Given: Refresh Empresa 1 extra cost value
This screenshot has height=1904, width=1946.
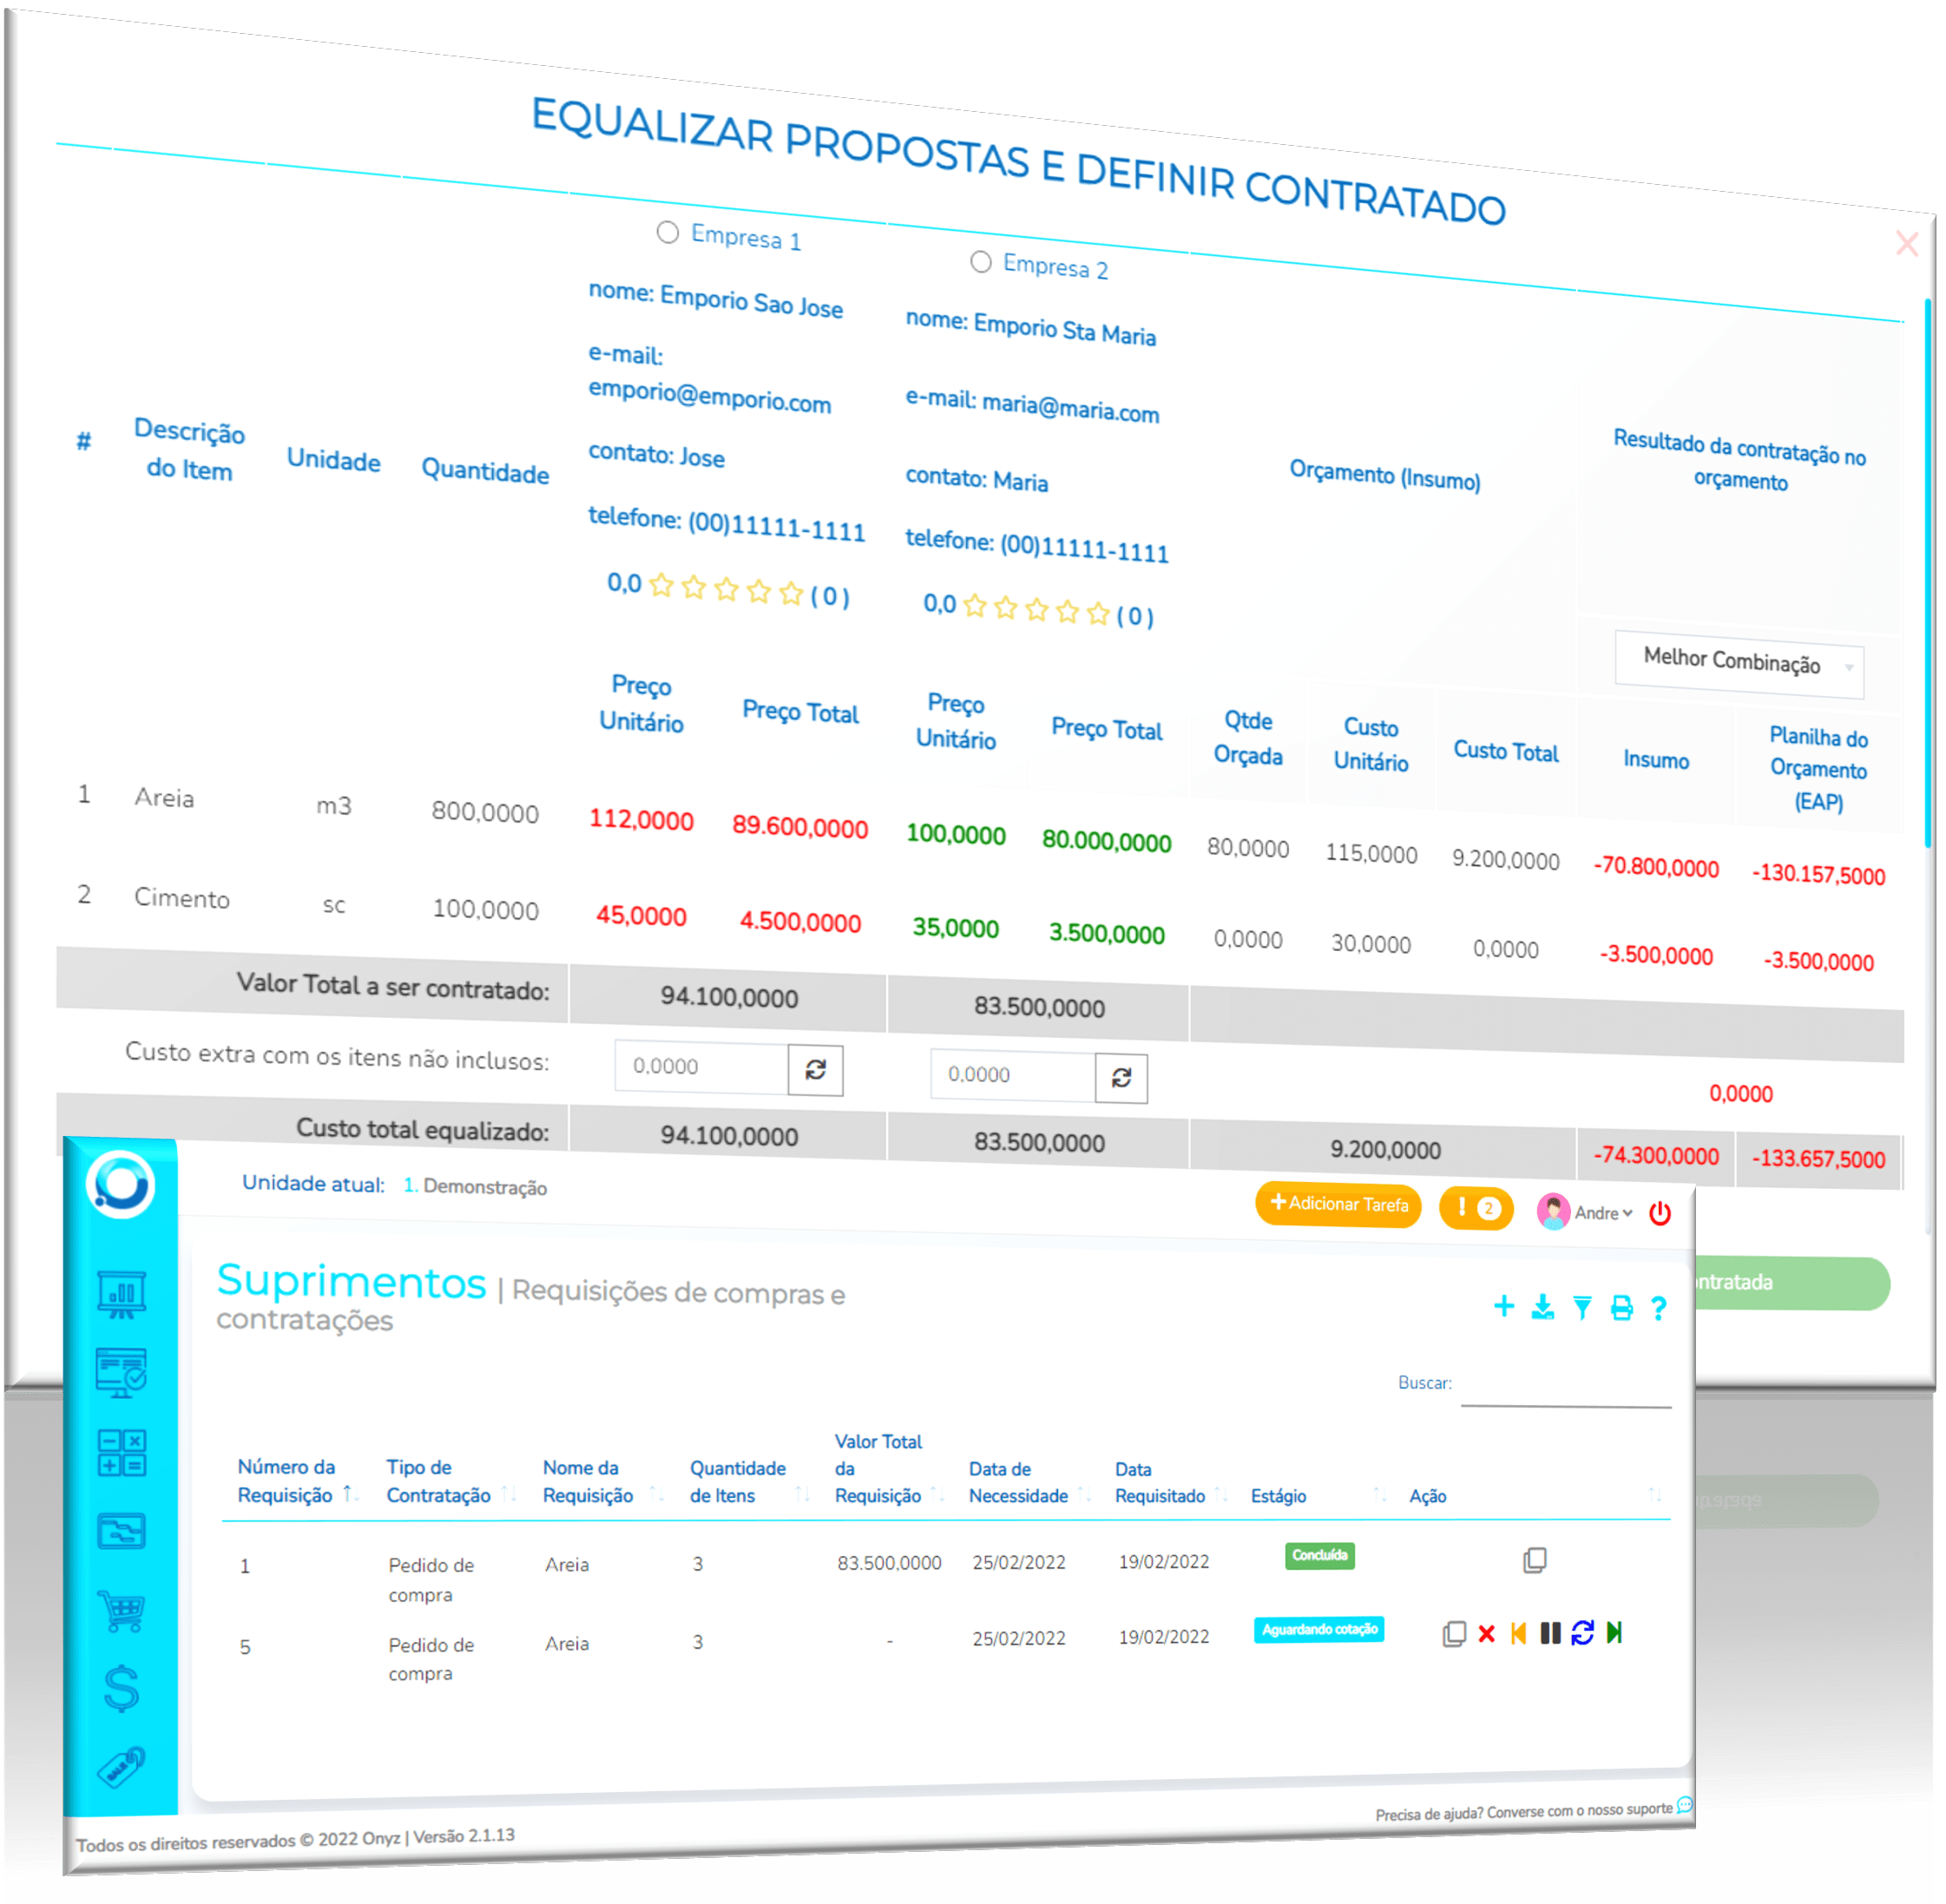Looking at the screenshot, I should [x=816, y=1072].
